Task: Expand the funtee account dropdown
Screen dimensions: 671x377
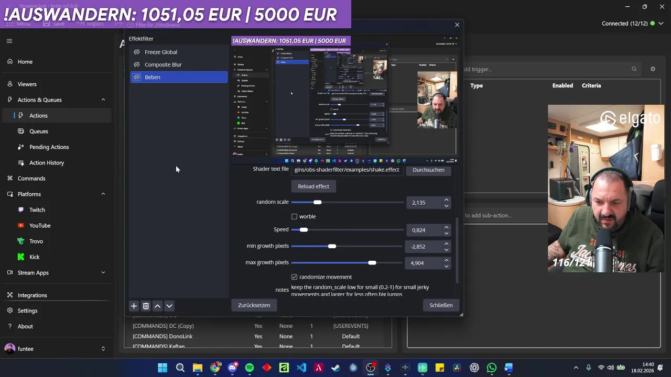Action: [103, 348]
